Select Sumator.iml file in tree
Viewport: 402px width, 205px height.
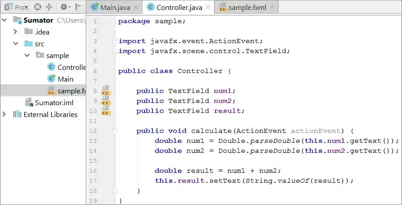54,103
